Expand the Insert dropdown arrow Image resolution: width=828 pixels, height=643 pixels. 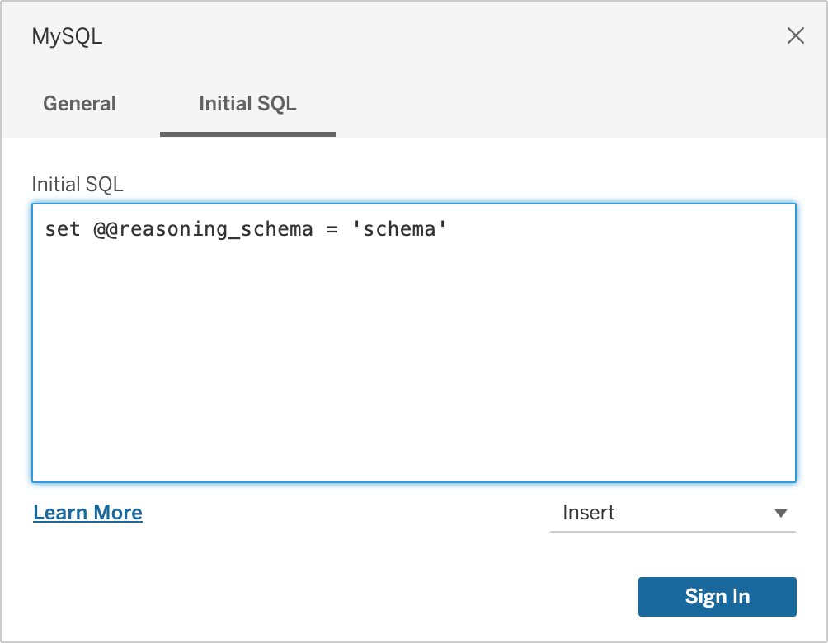pos(781,513)
